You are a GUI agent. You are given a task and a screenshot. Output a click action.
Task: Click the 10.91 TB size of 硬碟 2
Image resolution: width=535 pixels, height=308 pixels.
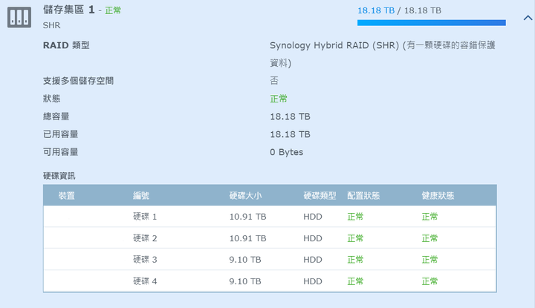(247, 238)
